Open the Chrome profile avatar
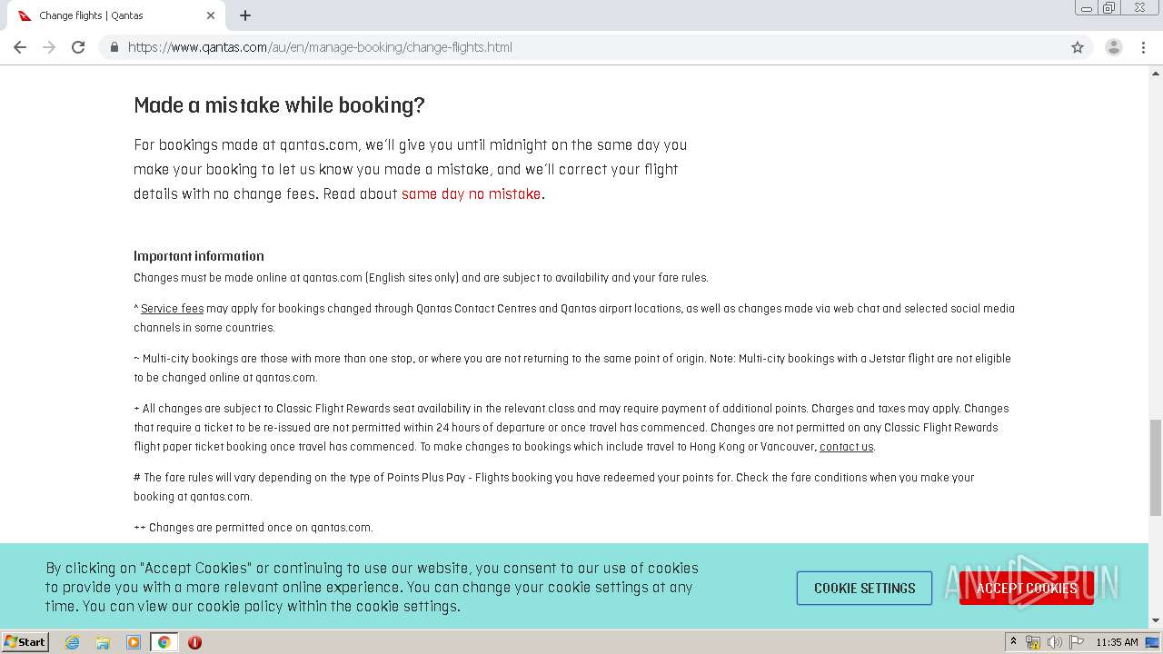1163x654 pixels. pyautogui.click(x=1113, y=47)
